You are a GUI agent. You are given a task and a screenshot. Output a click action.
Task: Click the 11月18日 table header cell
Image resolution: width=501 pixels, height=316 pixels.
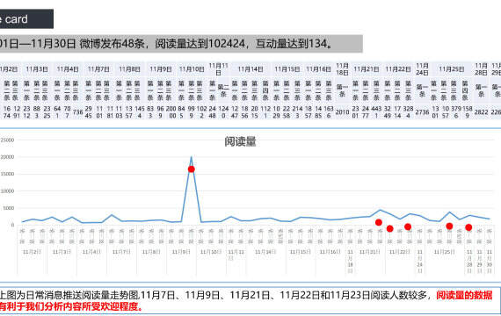pyautogui.click(x=342, y=69)
